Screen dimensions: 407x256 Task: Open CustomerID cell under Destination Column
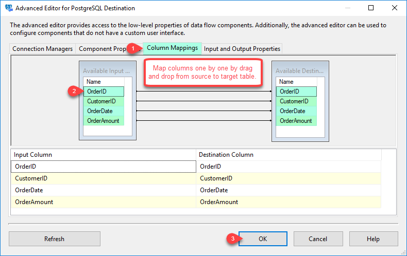coord(289,178)
